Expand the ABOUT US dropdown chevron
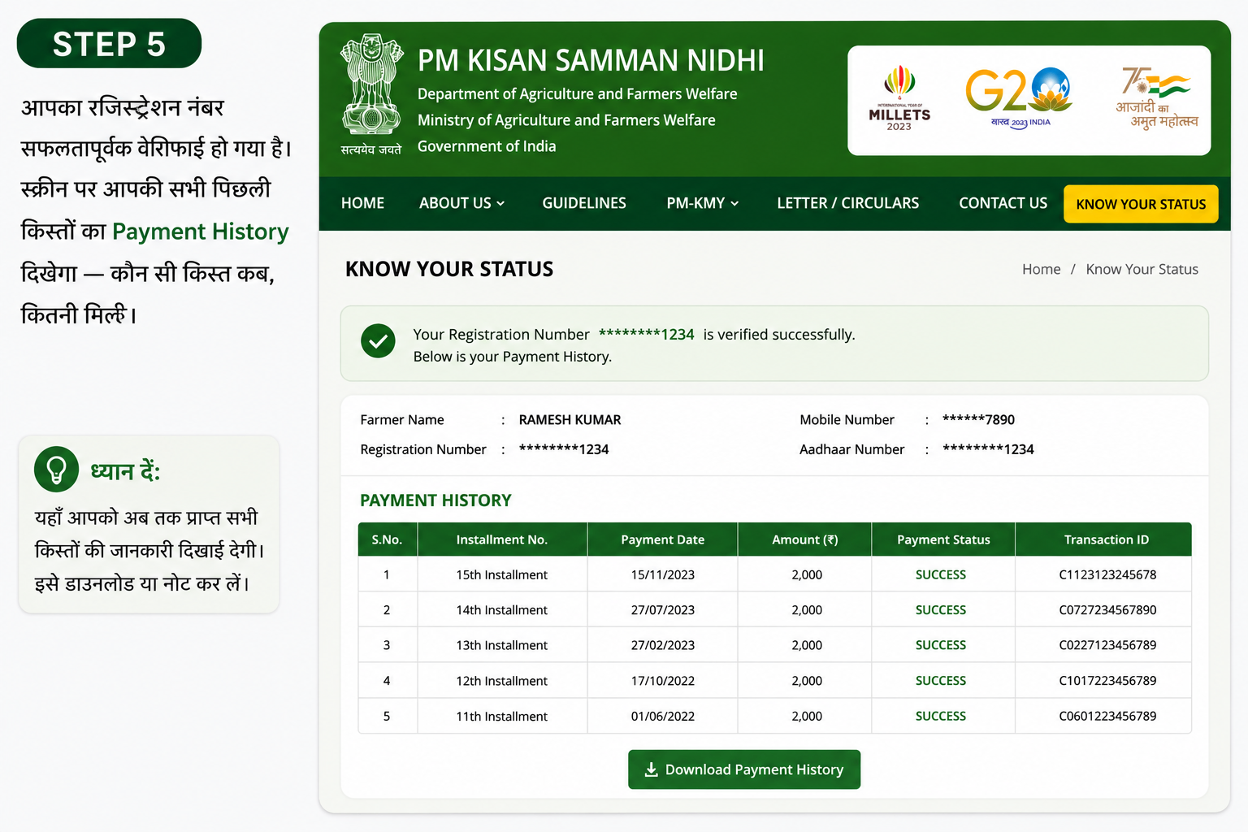The image size is (1248, 832). click(500, 203)
